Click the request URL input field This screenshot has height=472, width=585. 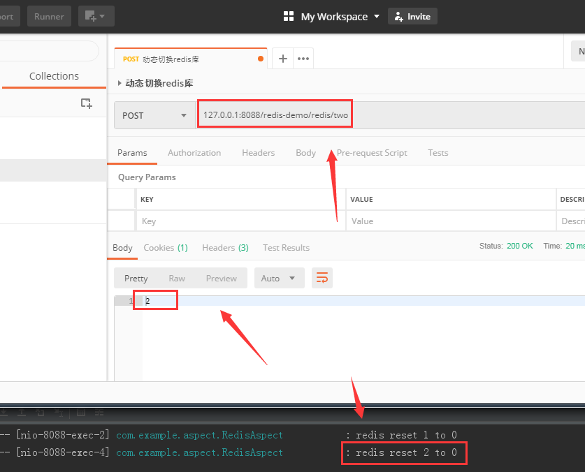(390, 115)
